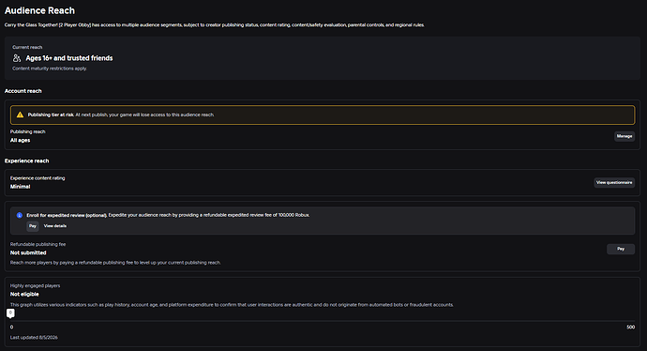
Task: Open Manage for publishing reach
Action: coord(624,136)
